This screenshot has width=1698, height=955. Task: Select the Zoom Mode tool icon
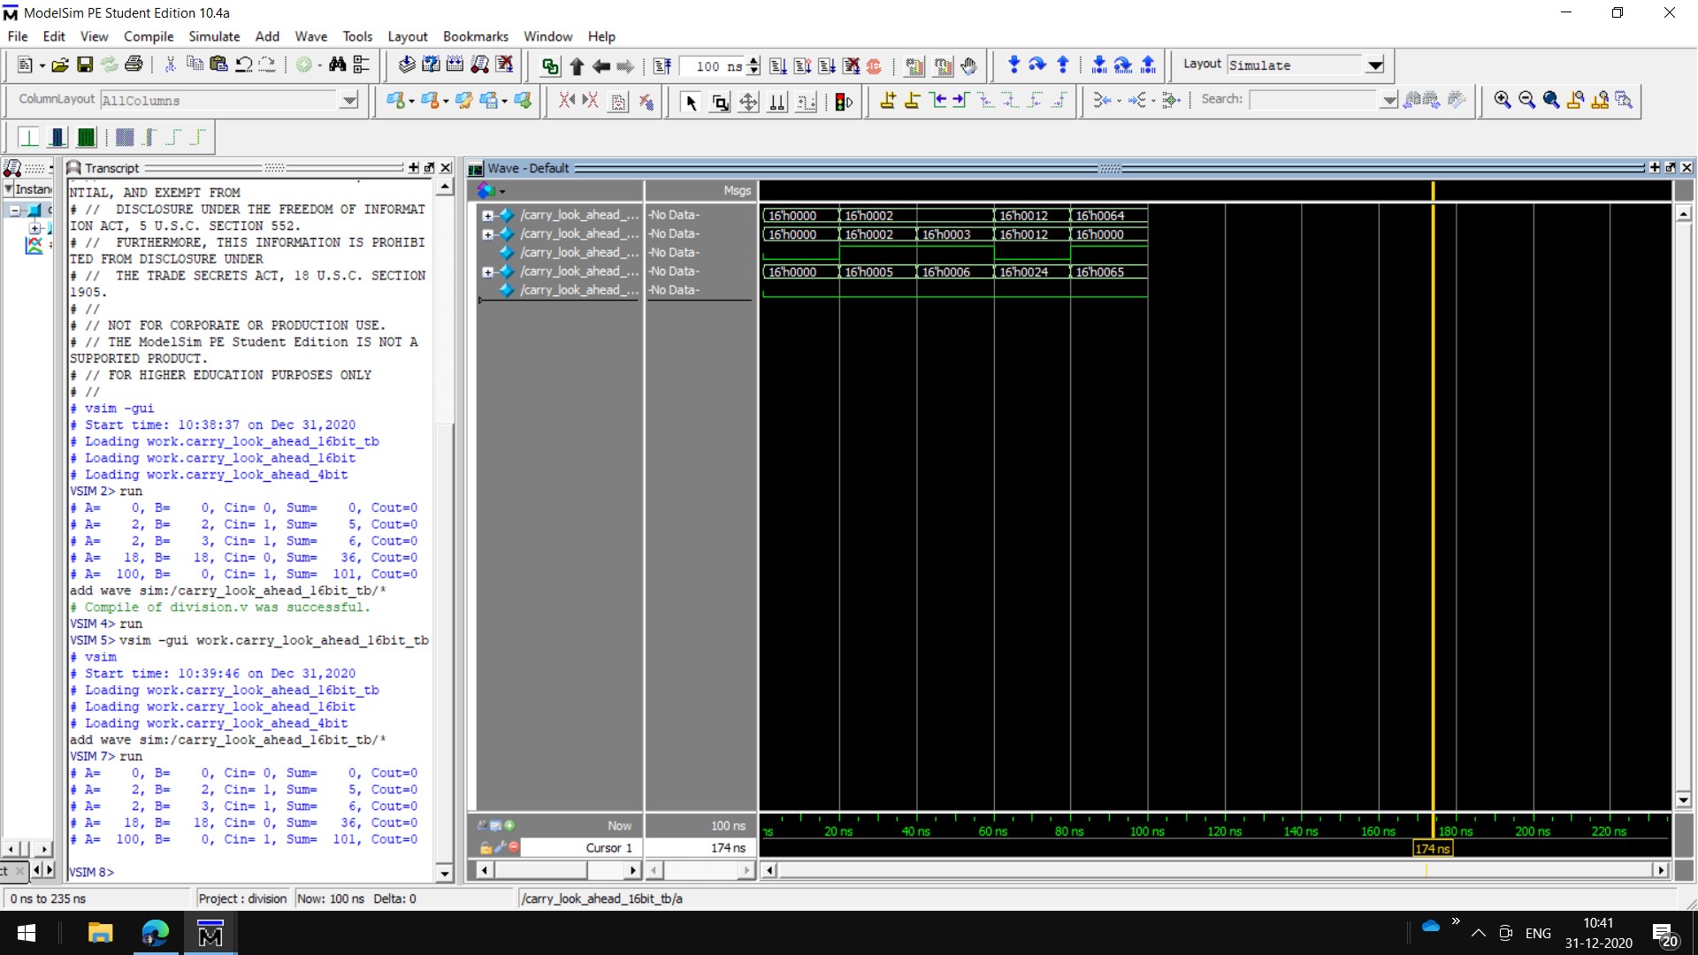coord(720,102)
